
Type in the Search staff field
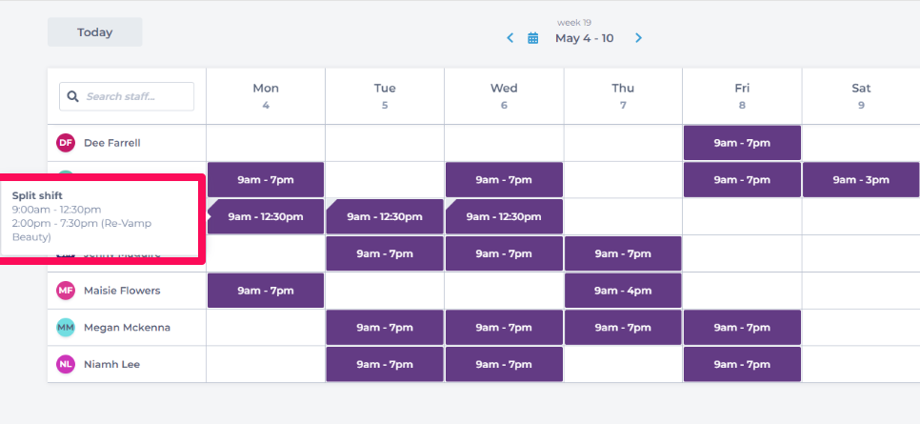tap(136, 96)
